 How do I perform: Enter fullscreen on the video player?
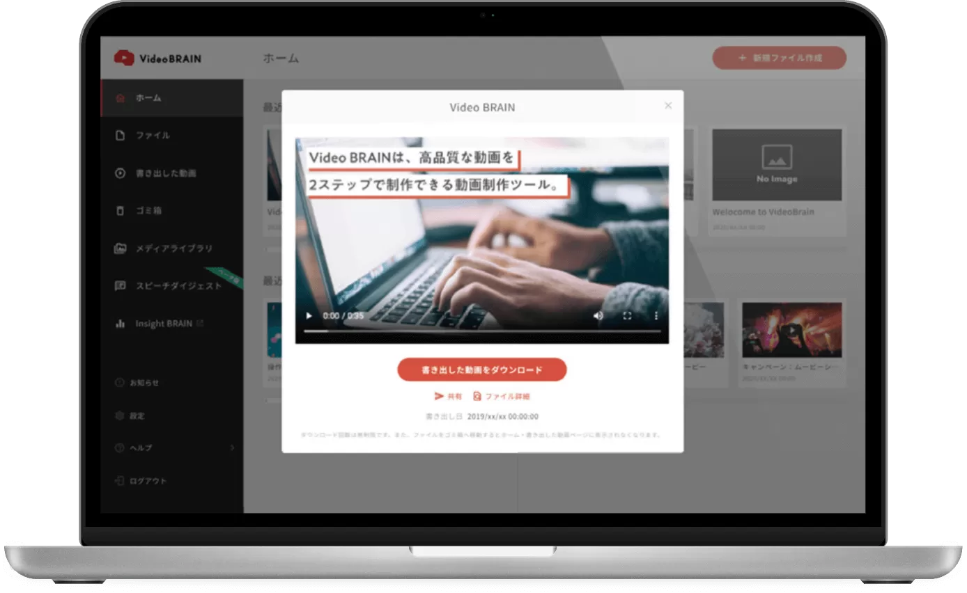[627, 316]
